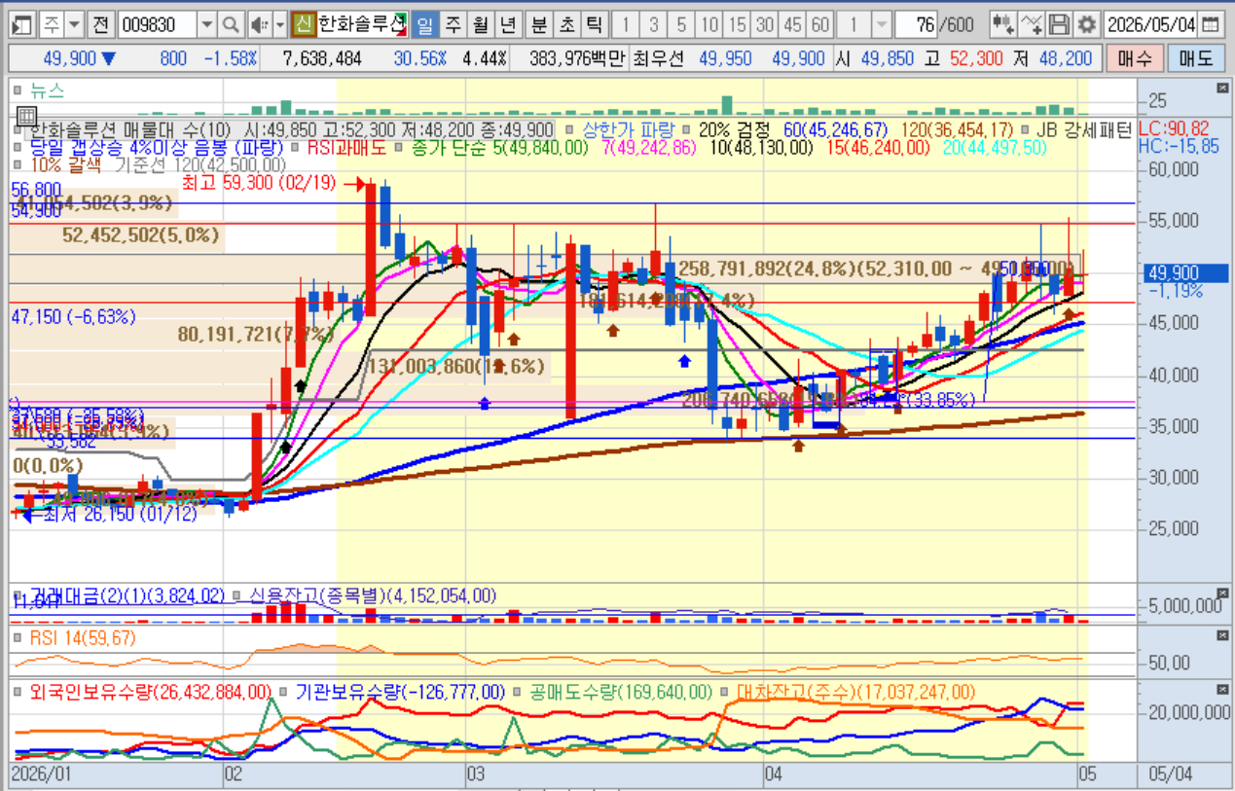The width and height of the screenshot is (1235, 791).
Task: Open dropdown arrow beside the speaker icon
Action: coord(280,24)
